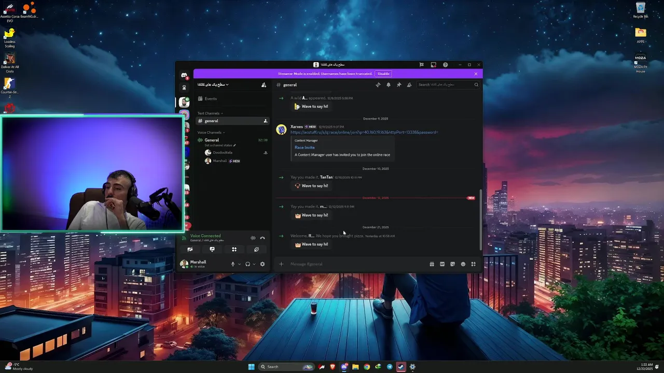Share your screen button in voice panel
The width and height of the screenshot is (664, 373).
point(212,249)
